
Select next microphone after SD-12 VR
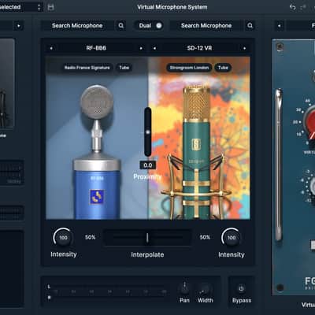(x=244, y=48)
